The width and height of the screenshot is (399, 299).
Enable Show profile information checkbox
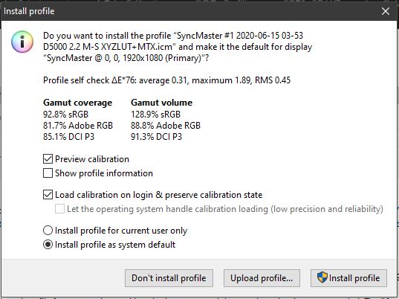coord(48,173)
